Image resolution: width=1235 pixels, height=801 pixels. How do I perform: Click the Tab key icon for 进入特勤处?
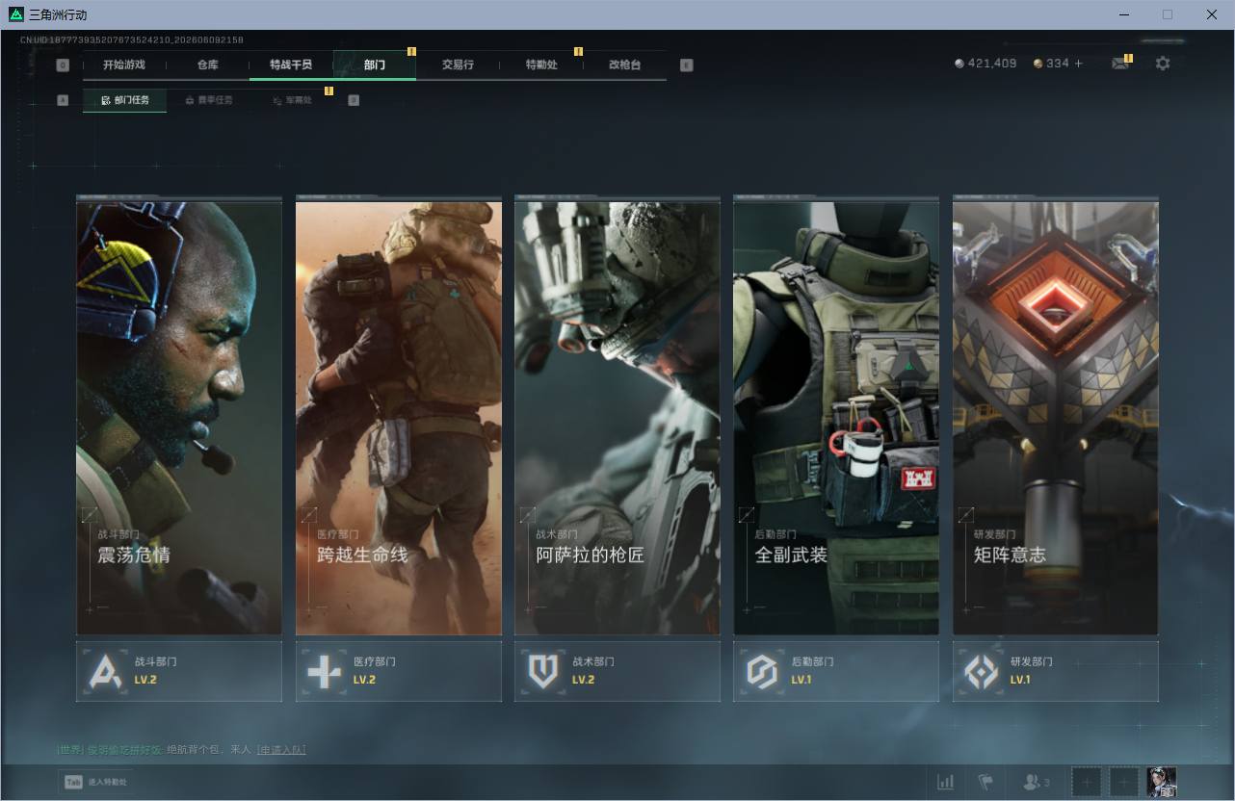click(72, 782)
